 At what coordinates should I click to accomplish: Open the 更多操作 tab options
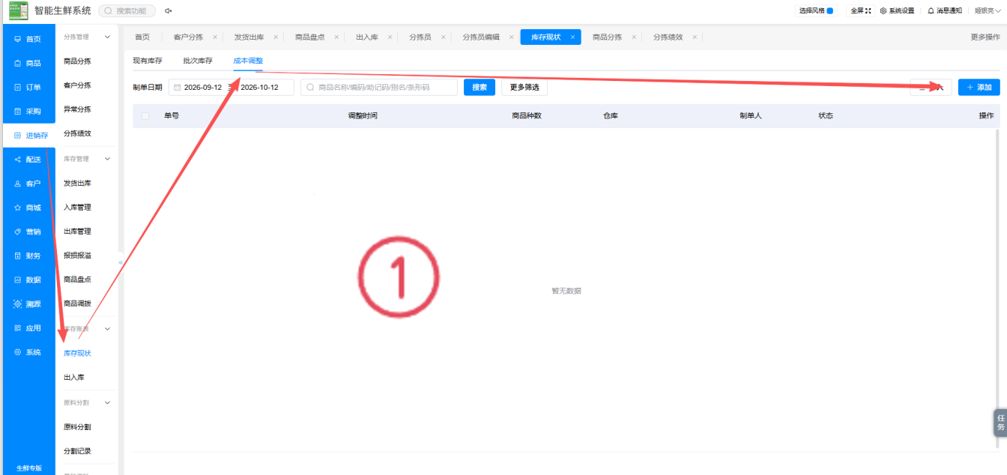point(985,37)
